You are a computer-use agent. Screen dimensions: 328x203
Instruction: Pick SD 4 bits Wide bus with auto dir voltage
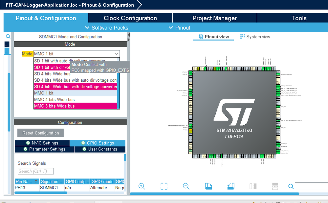[75, 80]
